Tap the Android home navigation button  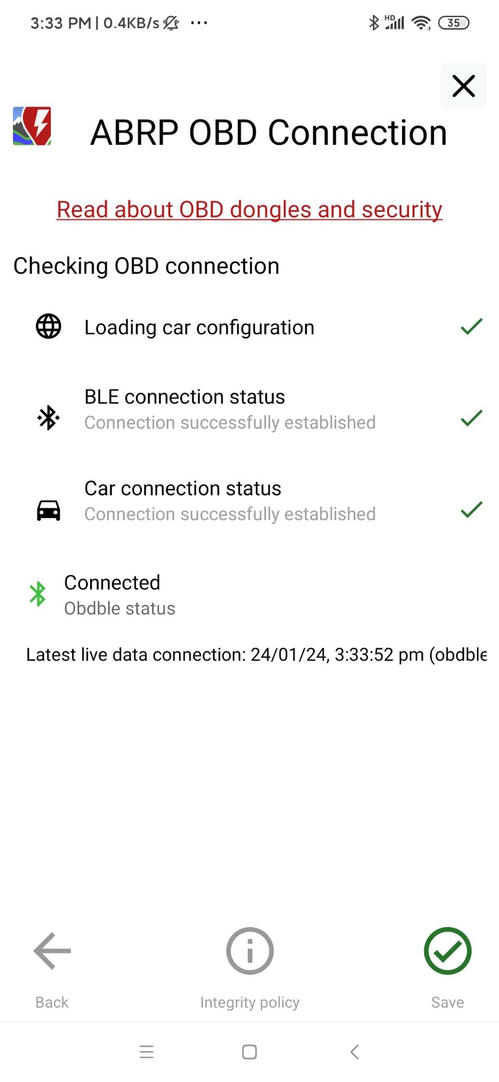(249, 1052)
